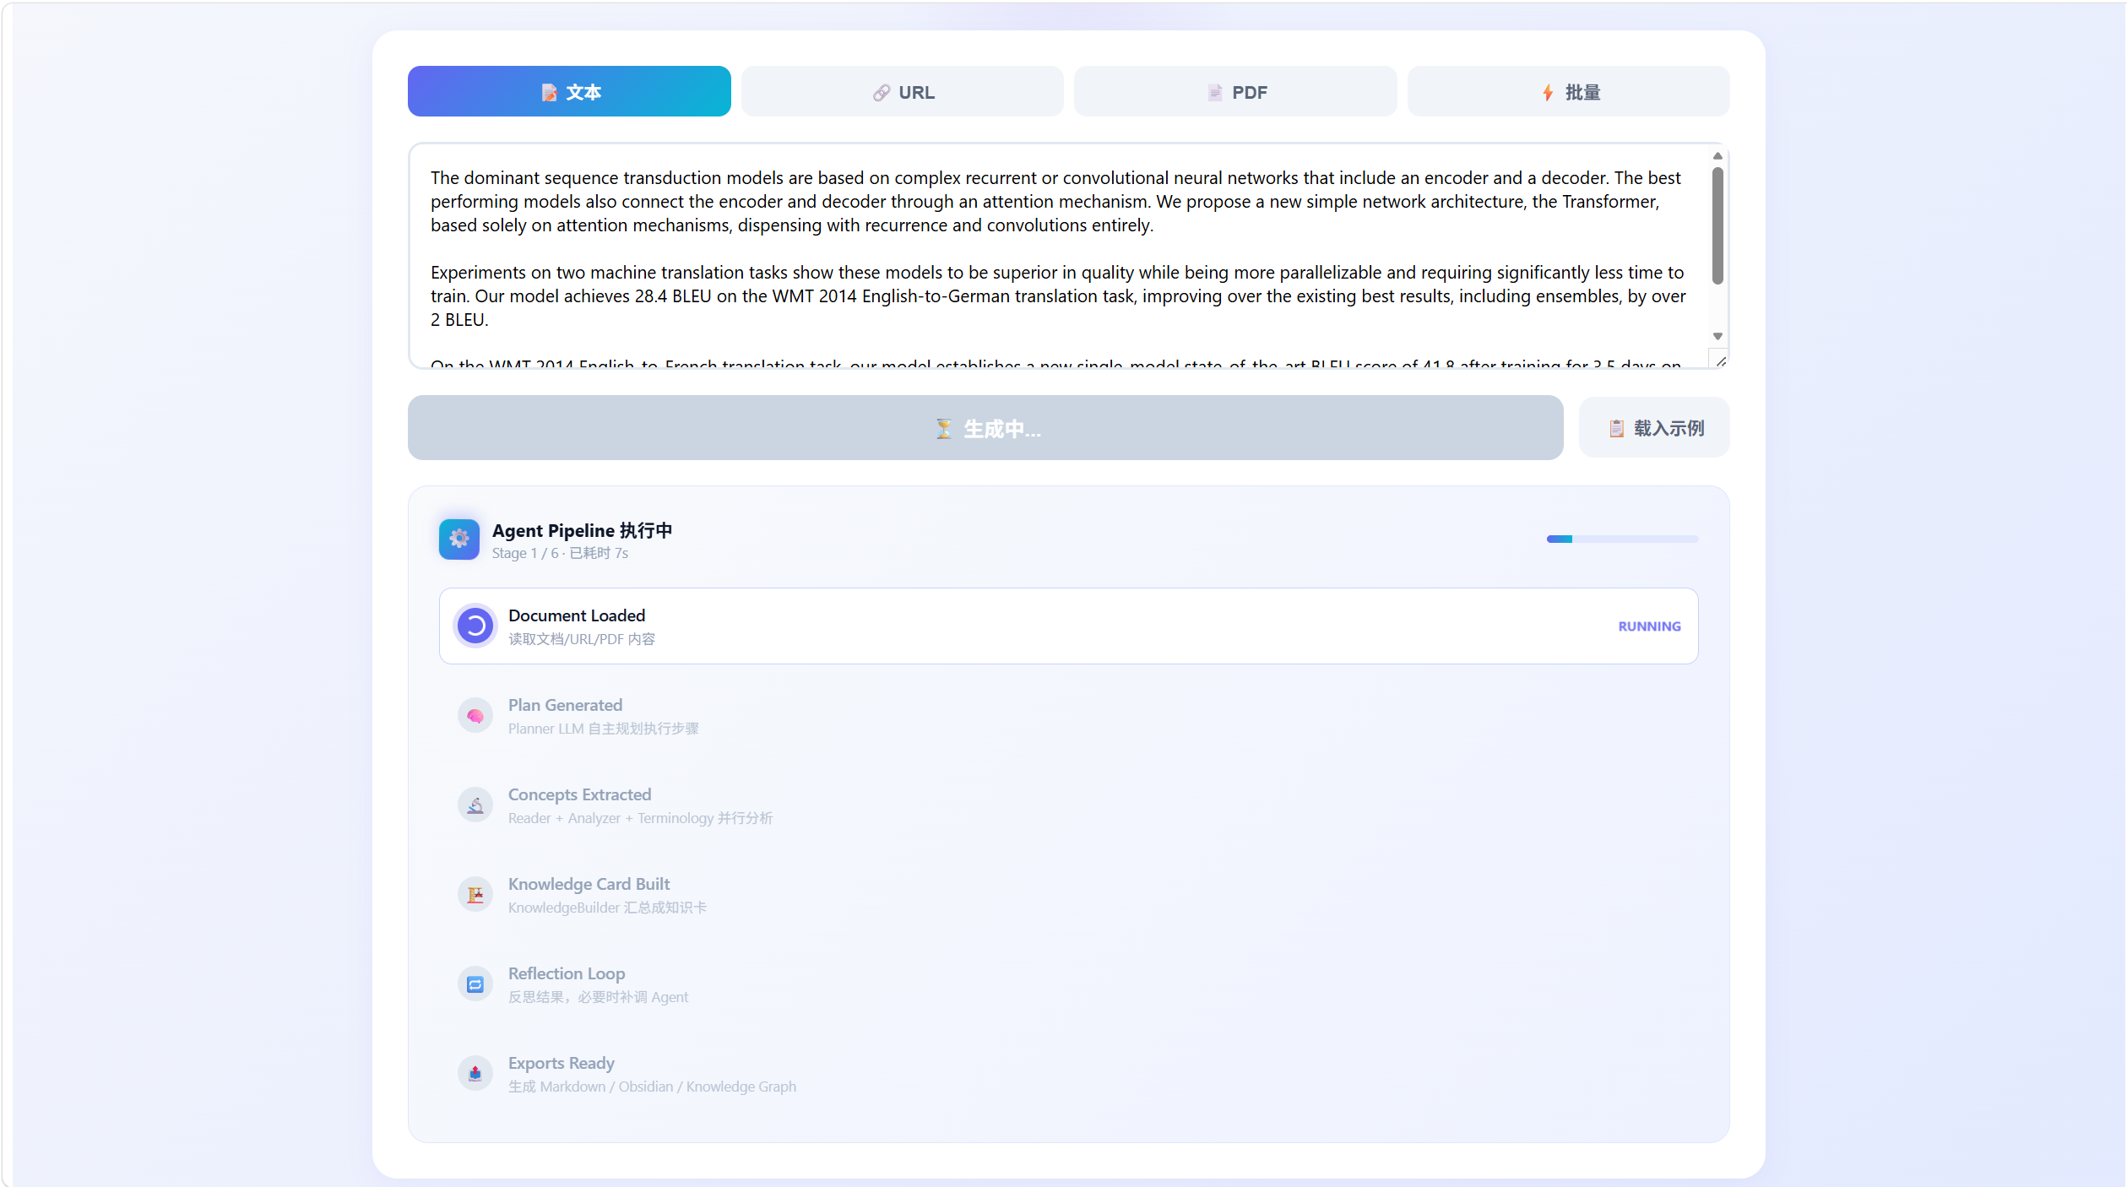Open the 批量 batch tab
2127x1187 pixels.
[x=1568, y=92]
